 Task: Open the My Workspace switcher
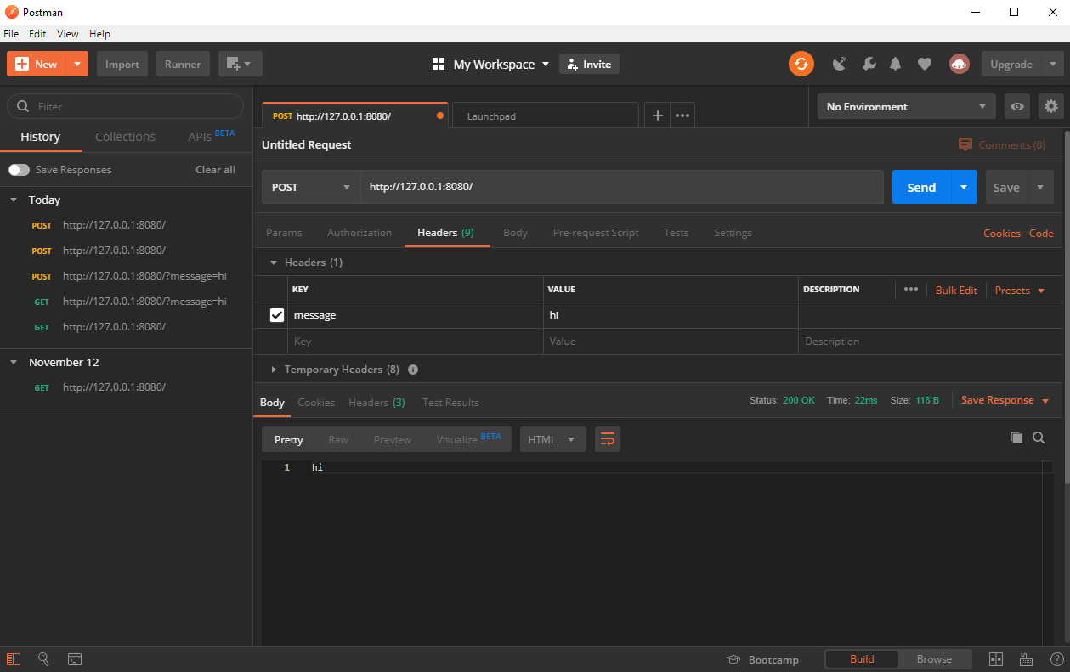click(490, 65)
